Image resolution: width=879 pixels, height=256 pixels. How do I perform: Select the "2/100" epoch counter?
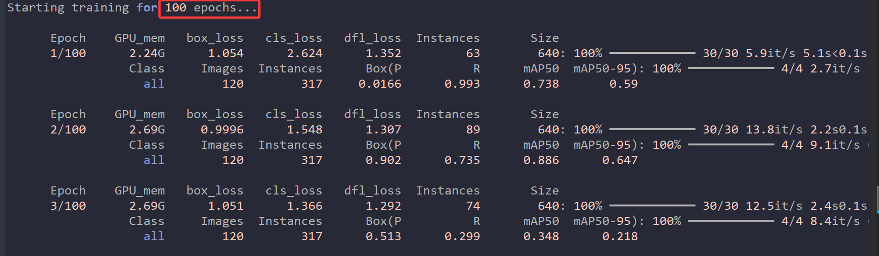pyautogui.click(x=68, y=130)
